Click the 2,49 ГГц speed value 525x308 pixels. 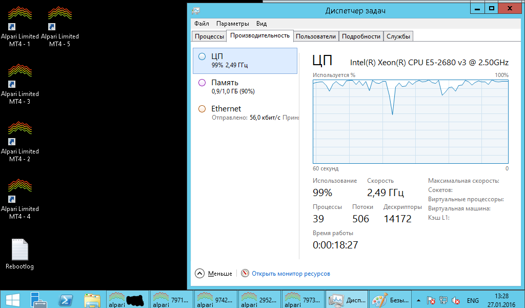386,192
